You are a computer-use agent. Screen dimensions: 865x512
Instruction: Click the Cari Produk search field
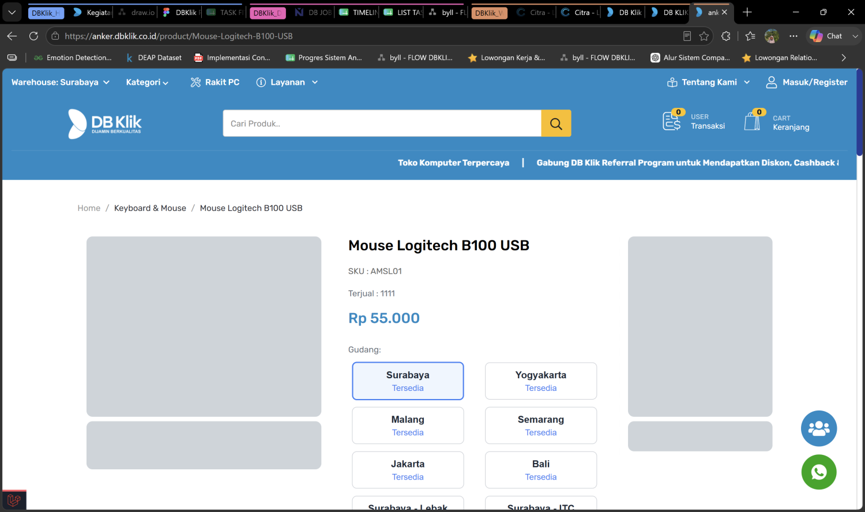tap(382, 123)
